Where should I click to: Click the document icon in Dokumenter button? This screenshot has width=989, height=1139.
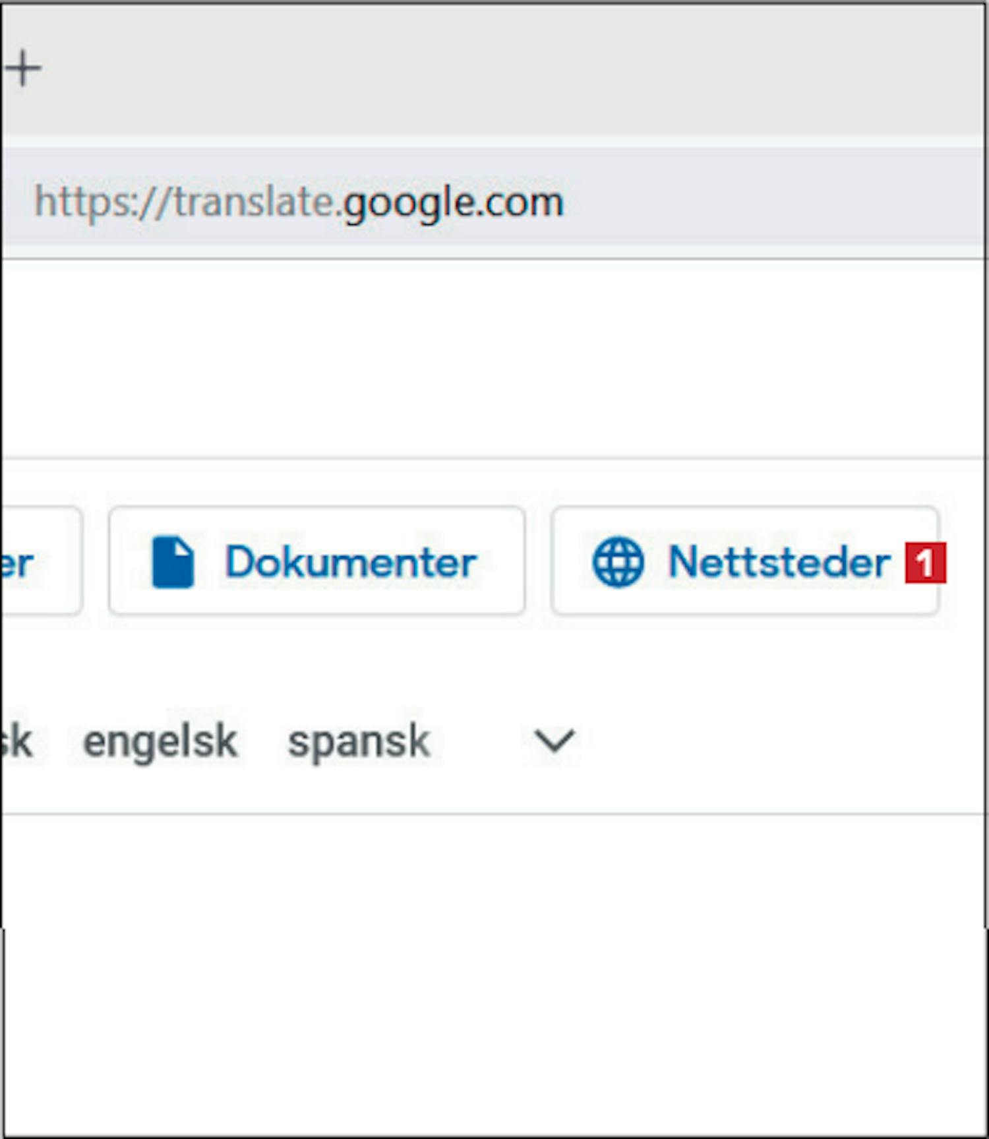[173, 563]
